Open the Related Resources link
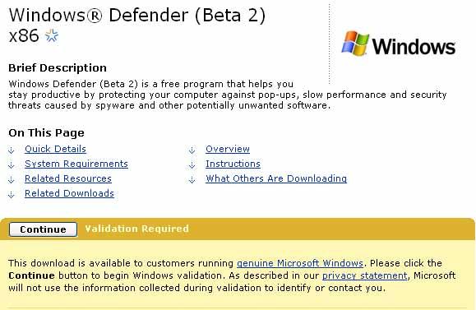The image size is (476, 310). tap(68, 178)
